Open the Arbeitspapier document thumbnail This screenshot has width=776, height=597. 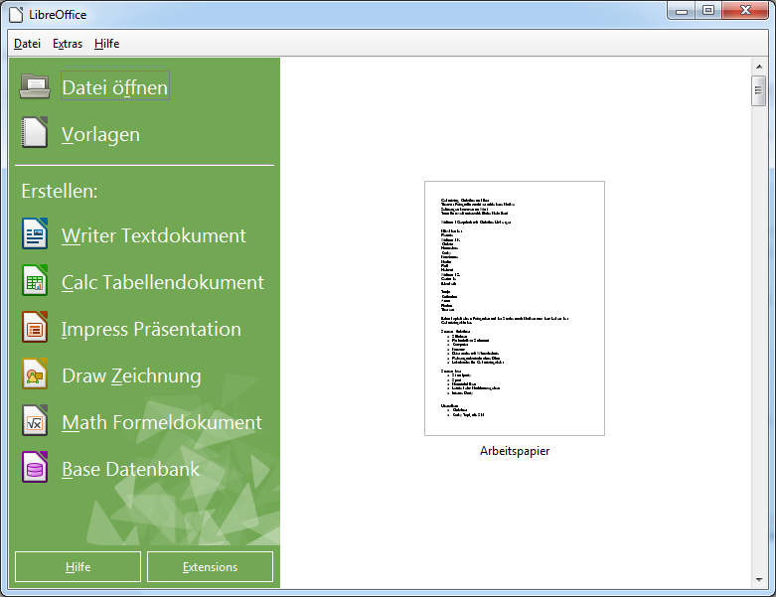tap(514, 308)
